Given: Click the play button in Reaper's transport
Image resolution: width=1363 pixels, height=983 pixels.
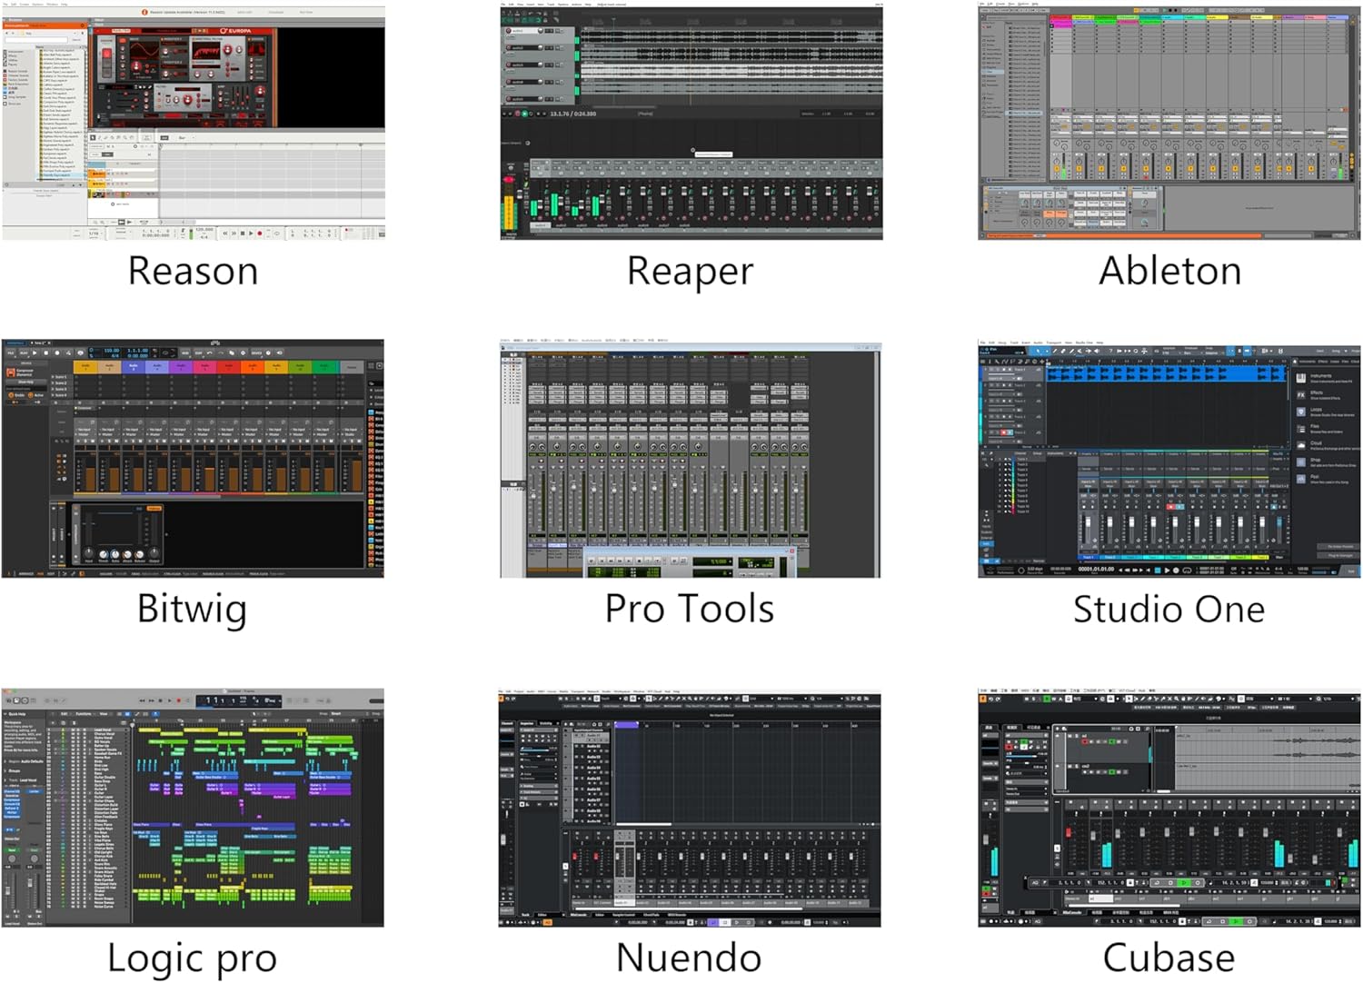Looking at the screenshot, I should coord(524,112).
